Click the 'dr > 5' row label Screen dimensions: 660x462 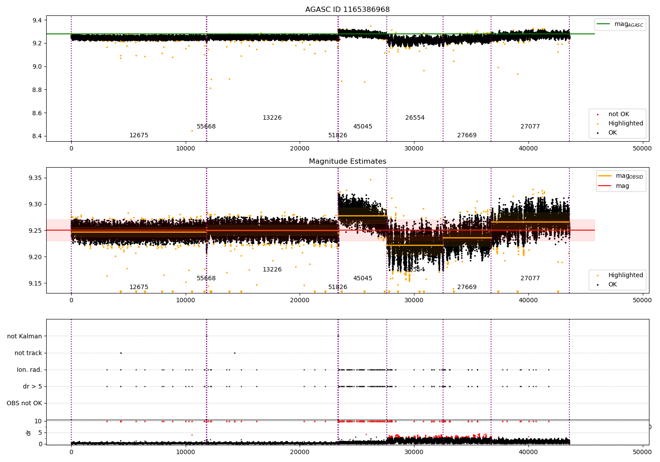click(33, 387)
